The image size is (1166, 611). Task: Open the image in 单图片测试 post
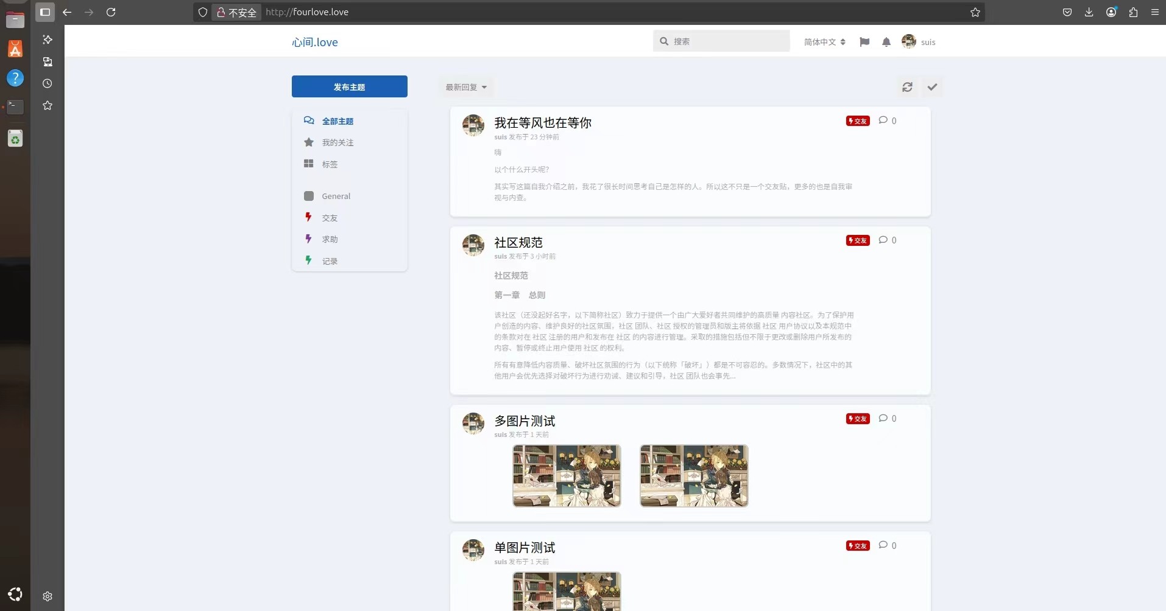[x=567, y=591]
